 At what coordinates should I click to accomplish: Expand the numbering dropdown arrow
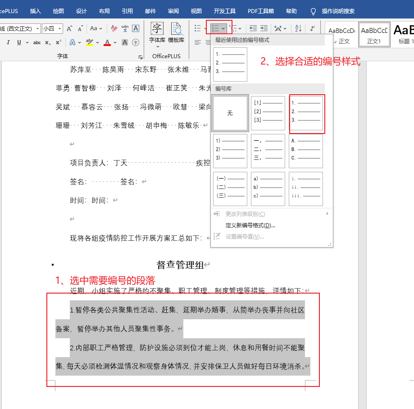[x=223, y=28]
